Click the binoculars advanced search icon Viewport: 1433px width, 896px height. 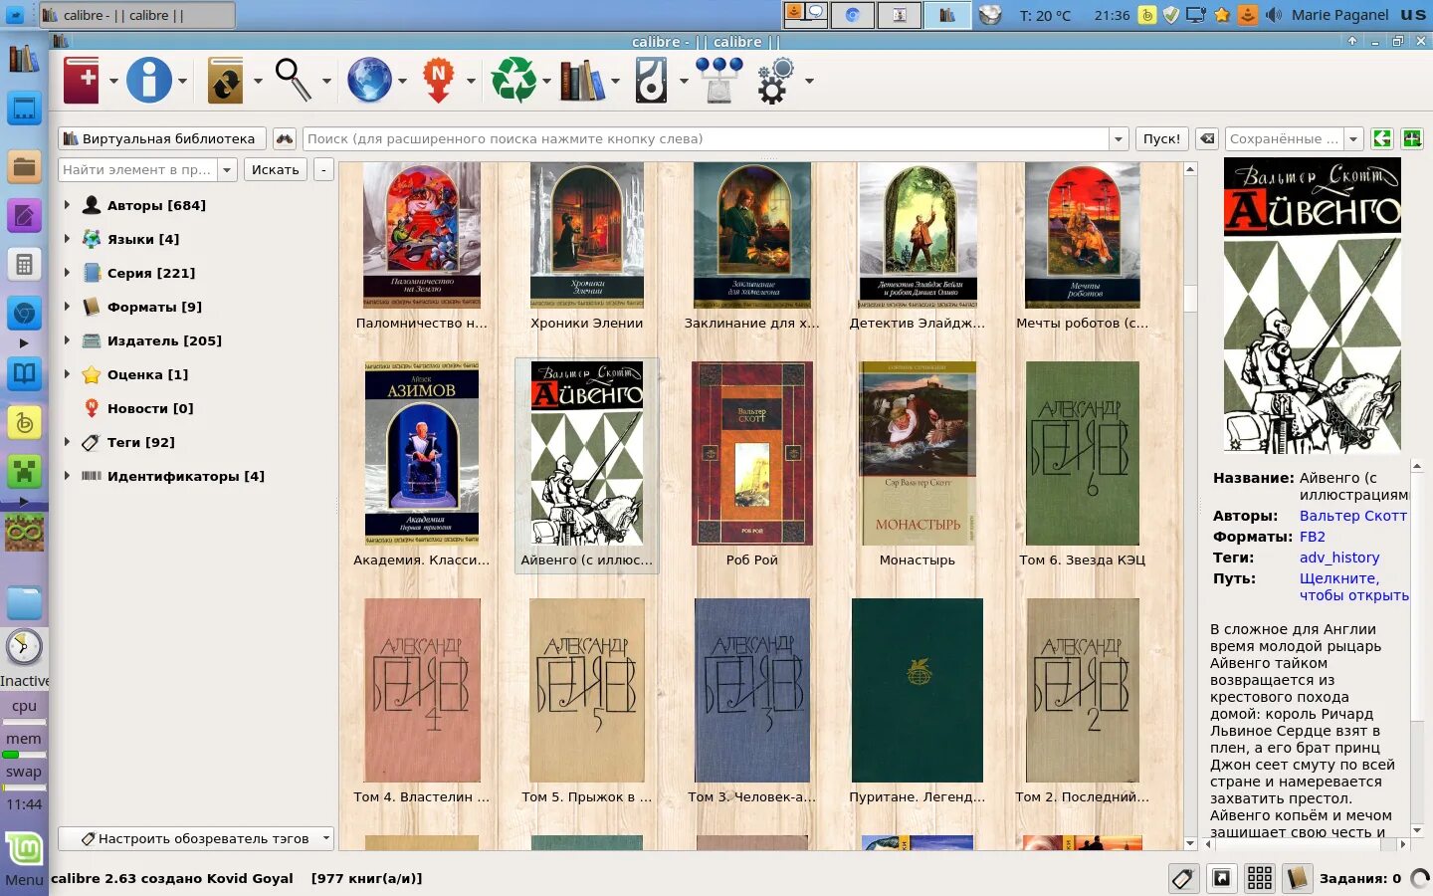[x=285, y=138]
